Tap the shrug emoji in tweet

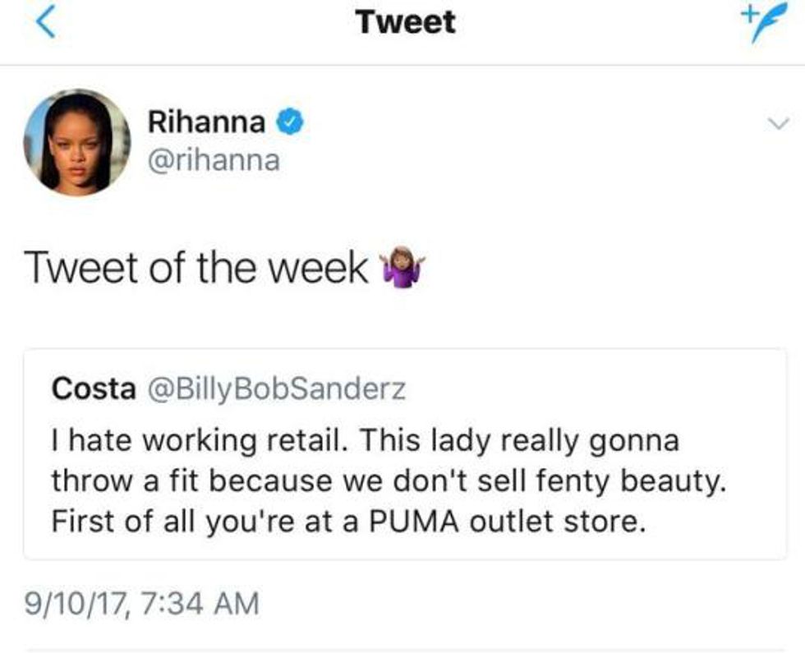403,269
